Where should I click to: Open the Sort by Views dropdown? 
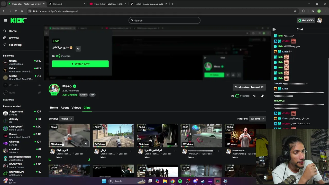coord(67,119)
